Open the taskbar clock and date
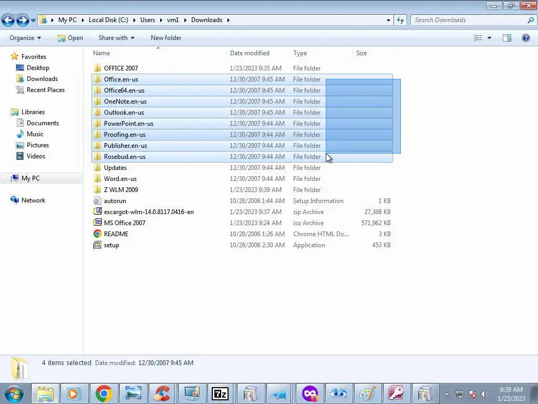Viewport: 538px width, 404px height. click(511, 394)
